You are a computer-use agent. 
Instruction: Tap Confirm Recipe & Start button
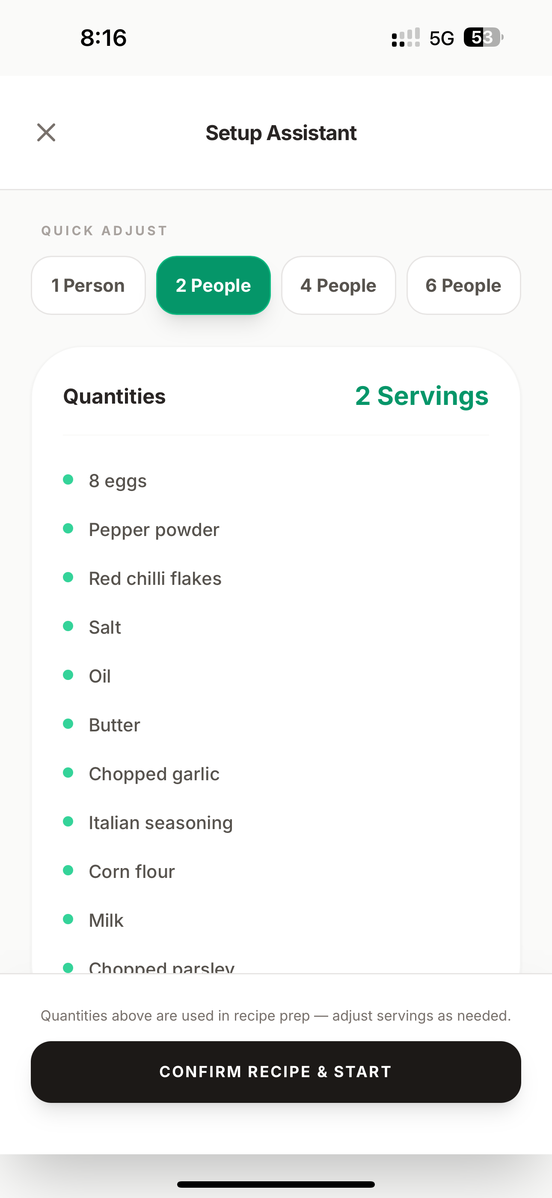[x=276, y=1072]
